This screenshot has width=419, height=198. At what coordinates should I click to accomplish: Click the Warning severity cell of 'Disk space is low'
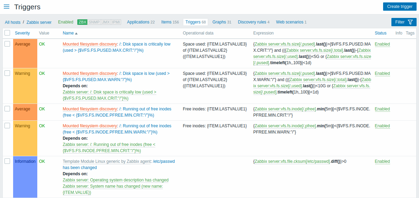(25, 86)
